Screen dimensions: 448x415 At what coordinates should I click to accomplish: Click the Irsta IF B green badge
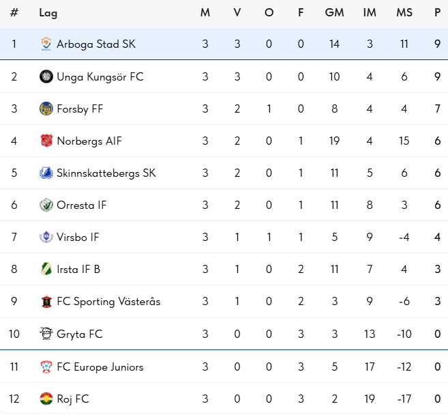46,269
